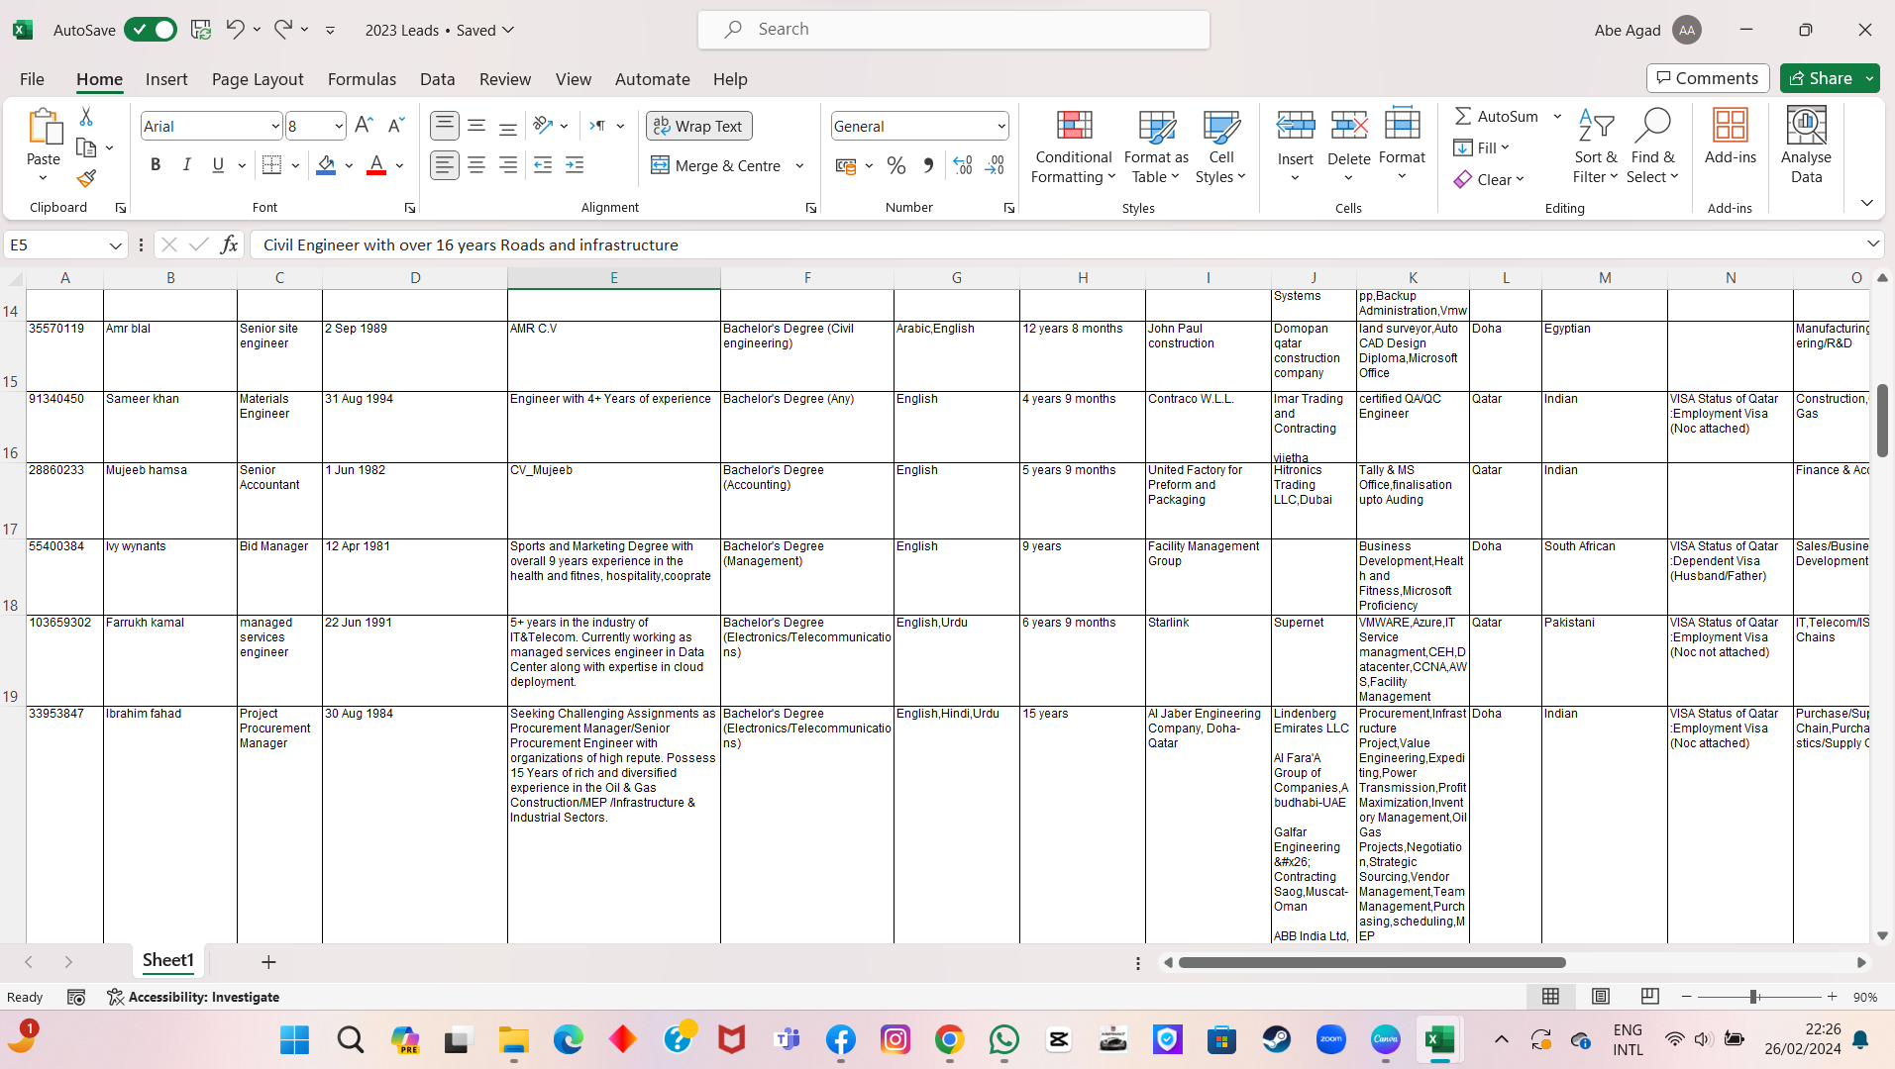Toggle the AutoSave switch

pos(151,30)
